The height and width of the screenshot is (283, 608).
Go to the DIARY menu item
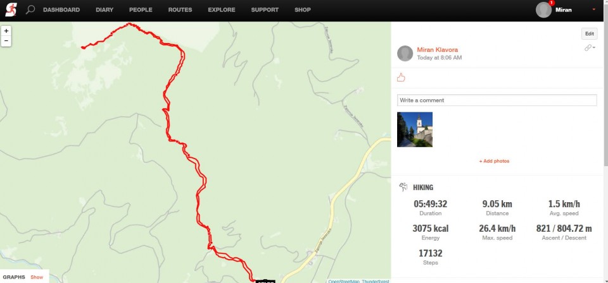point(104,9)
